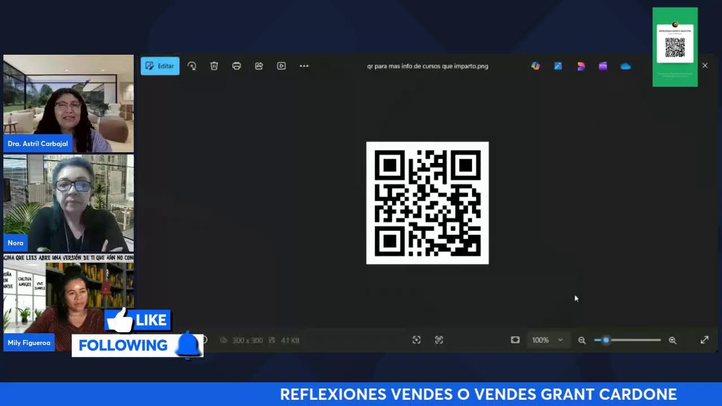Click the 4.1 KB file size text
Viewport: 722px width, 406px height.
coord(290,341)
